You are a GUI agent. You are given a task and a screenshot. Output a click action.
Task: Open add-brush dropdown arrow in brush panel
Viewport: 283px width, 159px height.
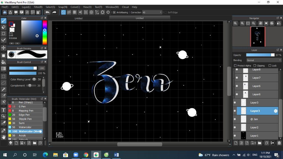pyautogui.click(x=25, y=143)
